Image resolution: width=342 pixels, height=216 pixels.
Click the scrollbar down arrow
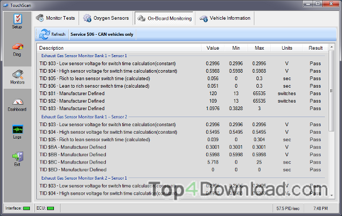[331, 196]
